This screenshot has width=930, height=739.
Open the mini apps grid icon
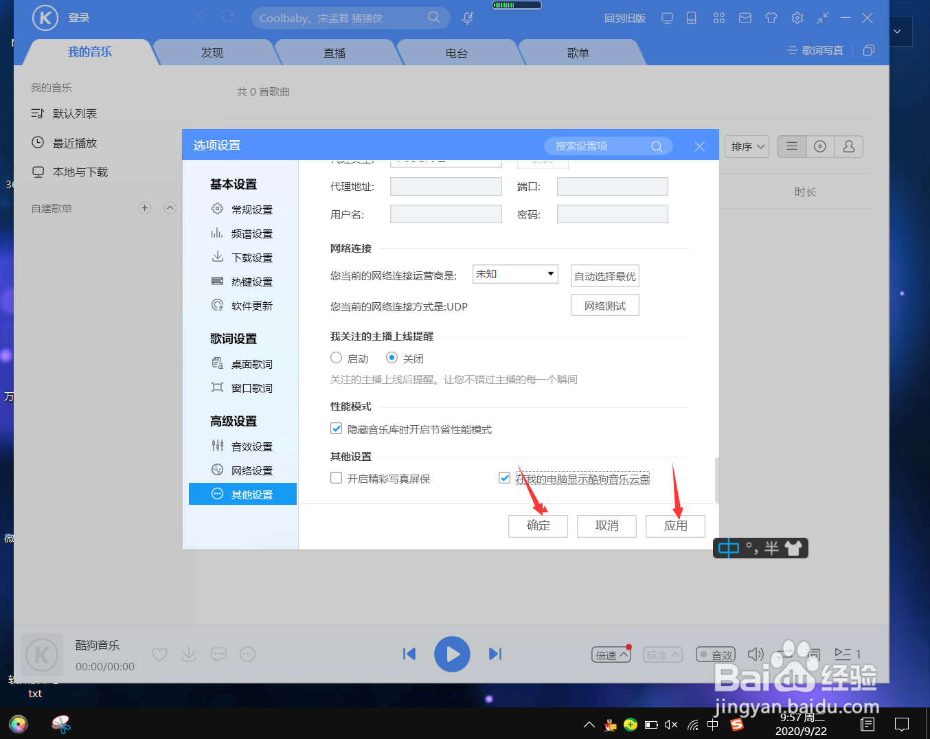pyautogui.click(x=718, y=18)
